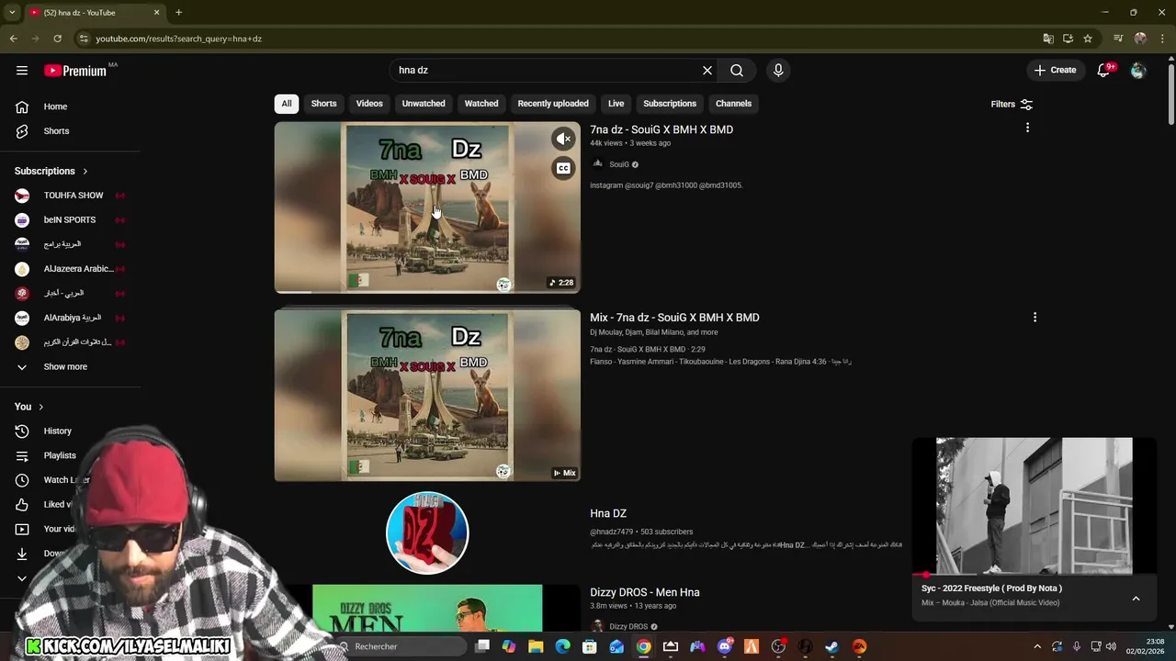
Task: Open the 7na dz SouiG video title
Action: [661, 129]
